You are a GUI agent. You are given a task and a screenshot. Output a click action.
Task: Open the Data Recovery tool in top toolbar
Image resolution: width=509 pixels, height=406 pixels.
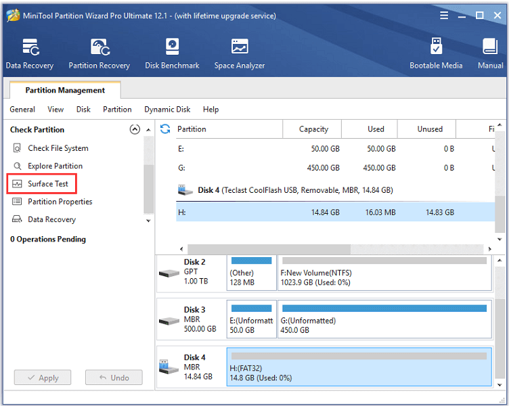click(x=30, y=53)
